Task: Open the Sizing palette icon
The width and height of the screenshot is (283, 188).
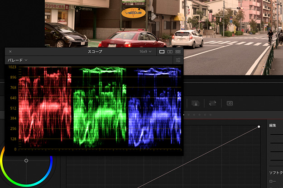Action: tap(212, 103)
